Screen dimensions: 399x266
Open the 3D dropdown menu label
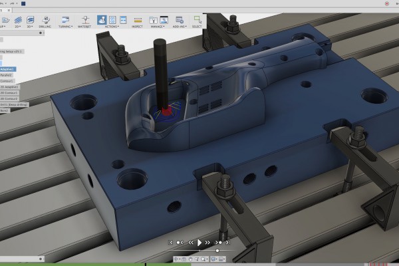[29, 27]
